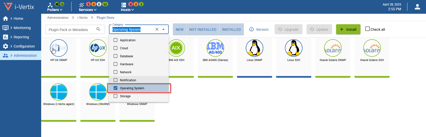Select the Oracle Solaris SSH icon
Image resolution: width=426 pixels, height=137 pixels.
[x=372, y=48]
